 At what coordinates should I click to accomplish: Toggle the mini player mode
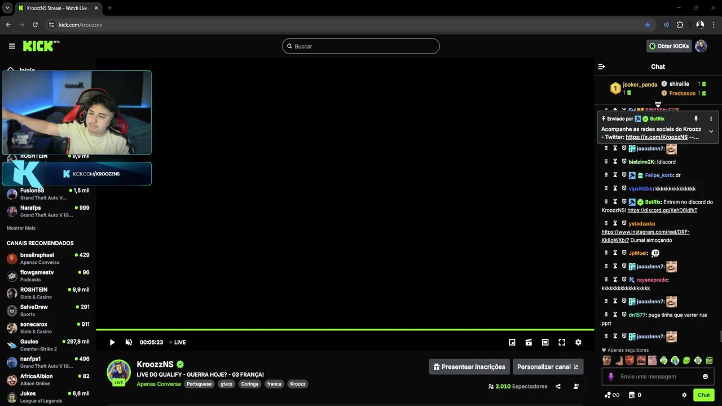point(512,342)
